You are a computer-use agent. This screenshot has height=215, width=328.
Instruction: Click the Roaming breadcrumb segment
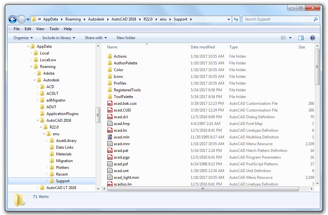[x=73, y=19]
